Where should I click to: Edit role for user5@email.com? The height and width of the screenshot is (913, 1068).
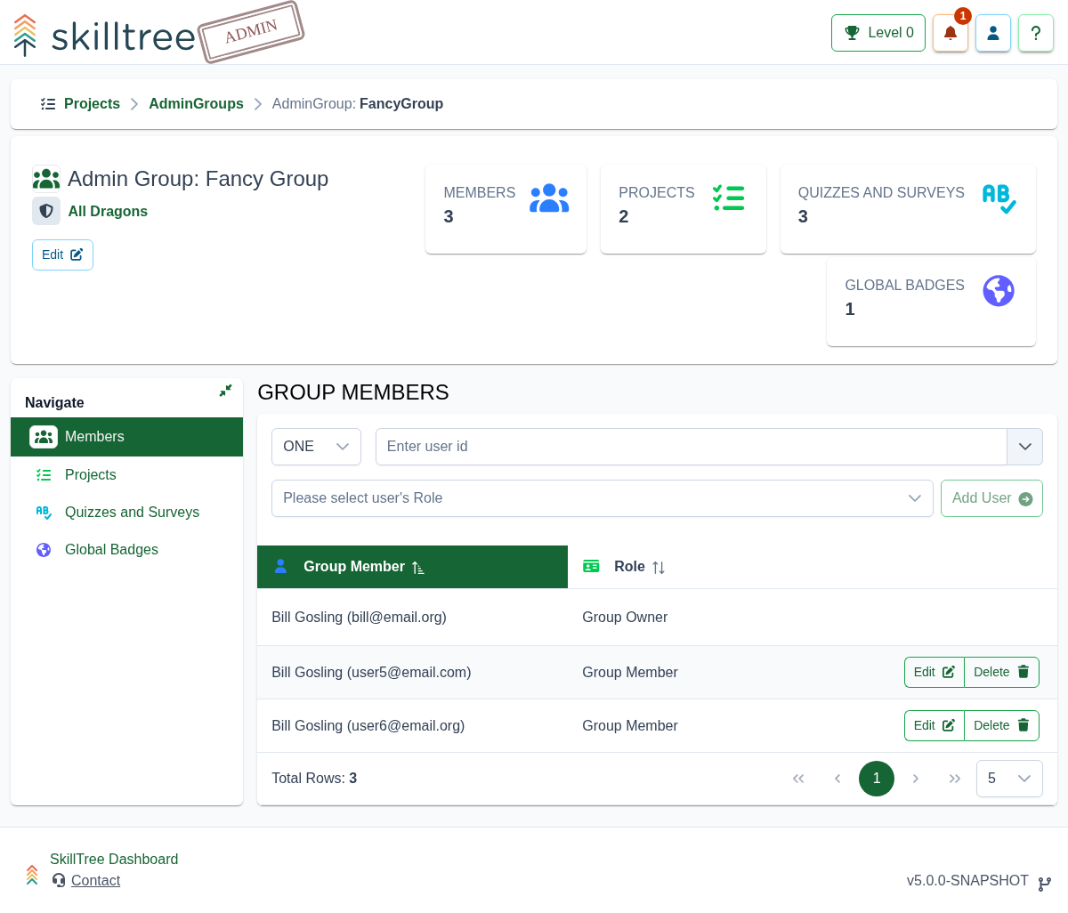[x=934, y=672]
